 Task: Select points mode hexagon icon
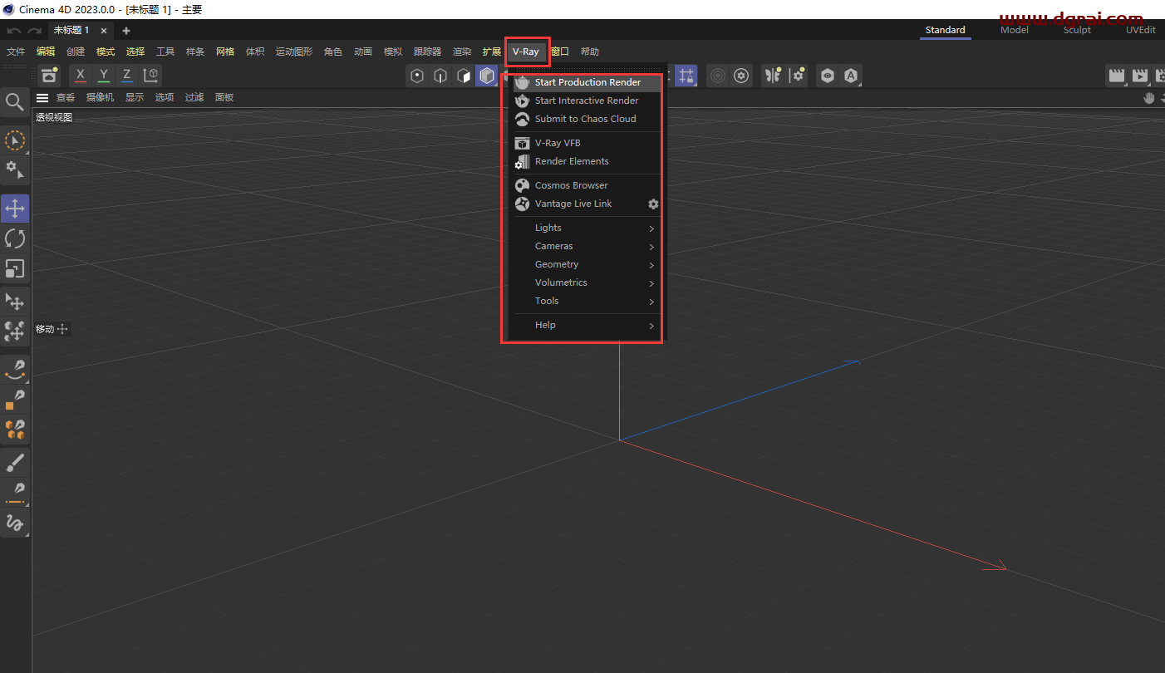click(417, 76)
